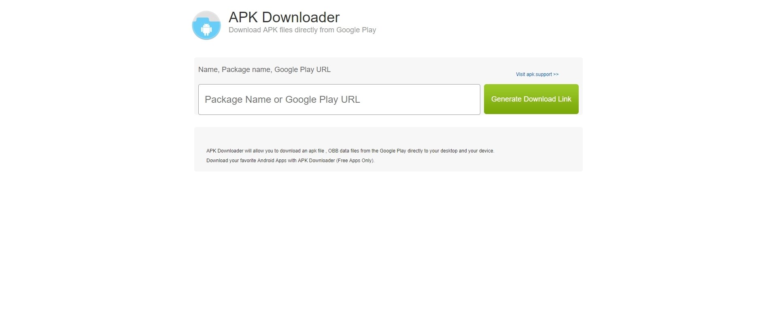Focus the Package Name or Google Play URL field
Image resolution: width=777 pixels, height=324 pixels.
(x=339, y=100)
